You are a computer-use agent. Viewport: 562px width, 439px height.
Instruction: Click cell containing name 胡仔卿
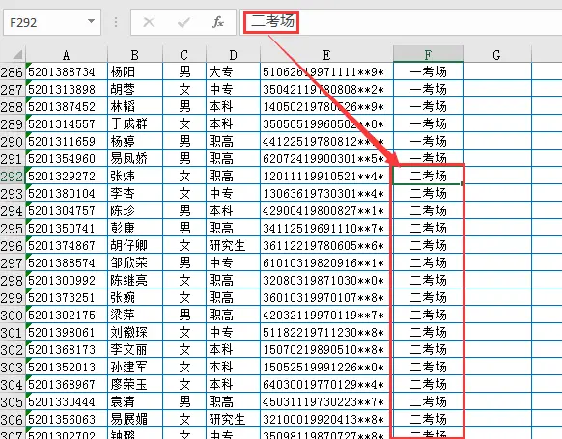(x=135, y=246)
